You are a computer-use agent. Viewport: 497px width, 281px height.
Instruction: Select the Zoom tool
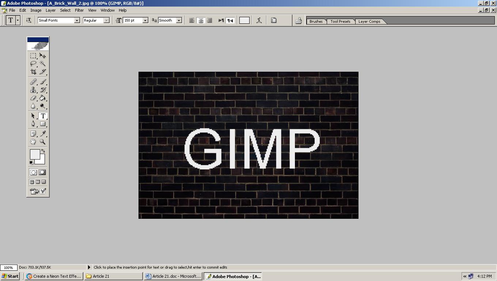click(43, 142)
